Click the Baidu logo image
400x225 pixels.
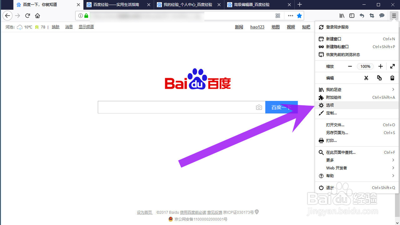(198, 79)
